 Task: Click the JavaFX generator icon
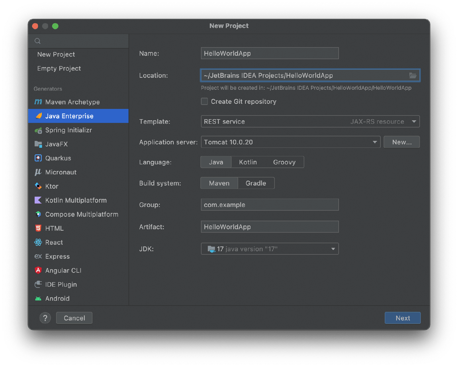click(x=38, y=144)
